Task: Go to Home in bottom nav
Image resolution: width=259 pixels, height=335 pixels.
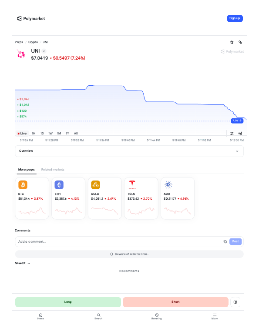Action: (x=40, y=316)
